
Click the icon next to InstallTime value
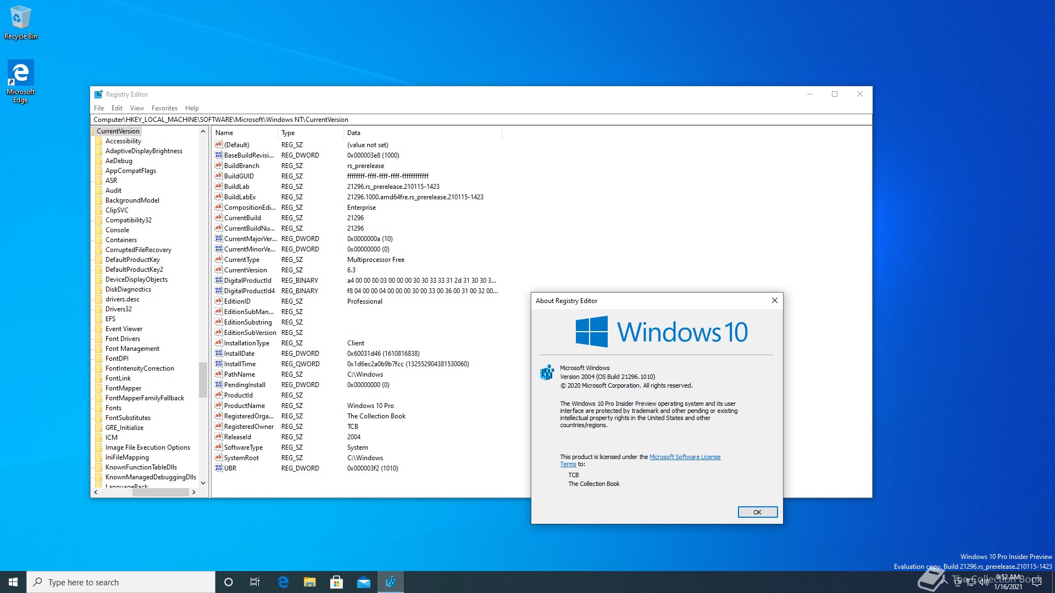tap(219, 363)
